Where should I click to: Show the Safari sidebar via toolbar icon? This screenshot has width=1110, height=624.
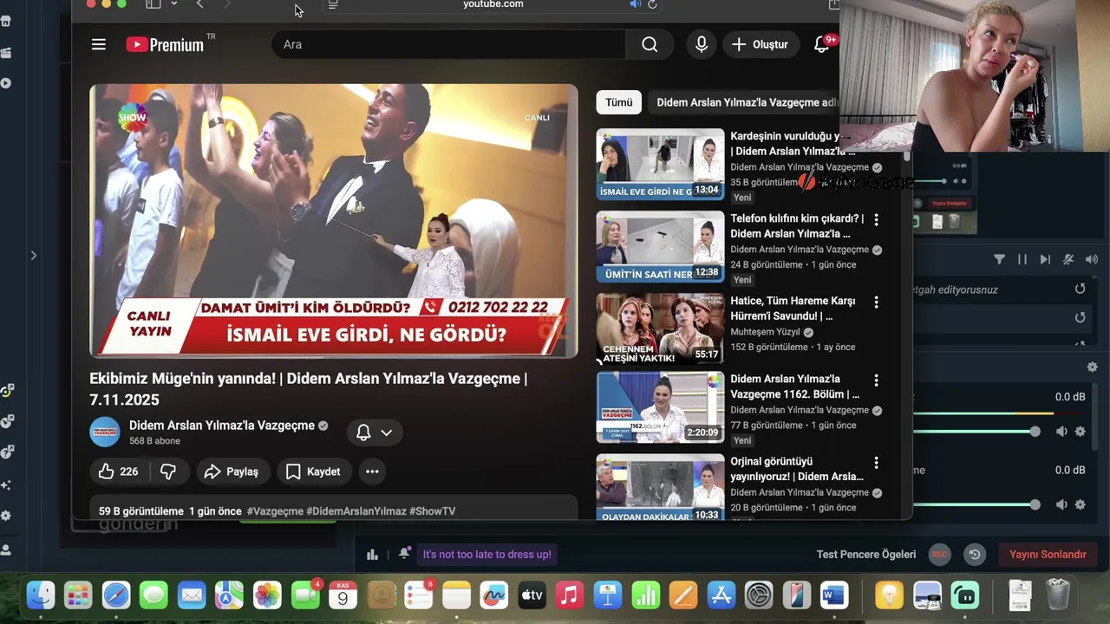pos(153,4)
